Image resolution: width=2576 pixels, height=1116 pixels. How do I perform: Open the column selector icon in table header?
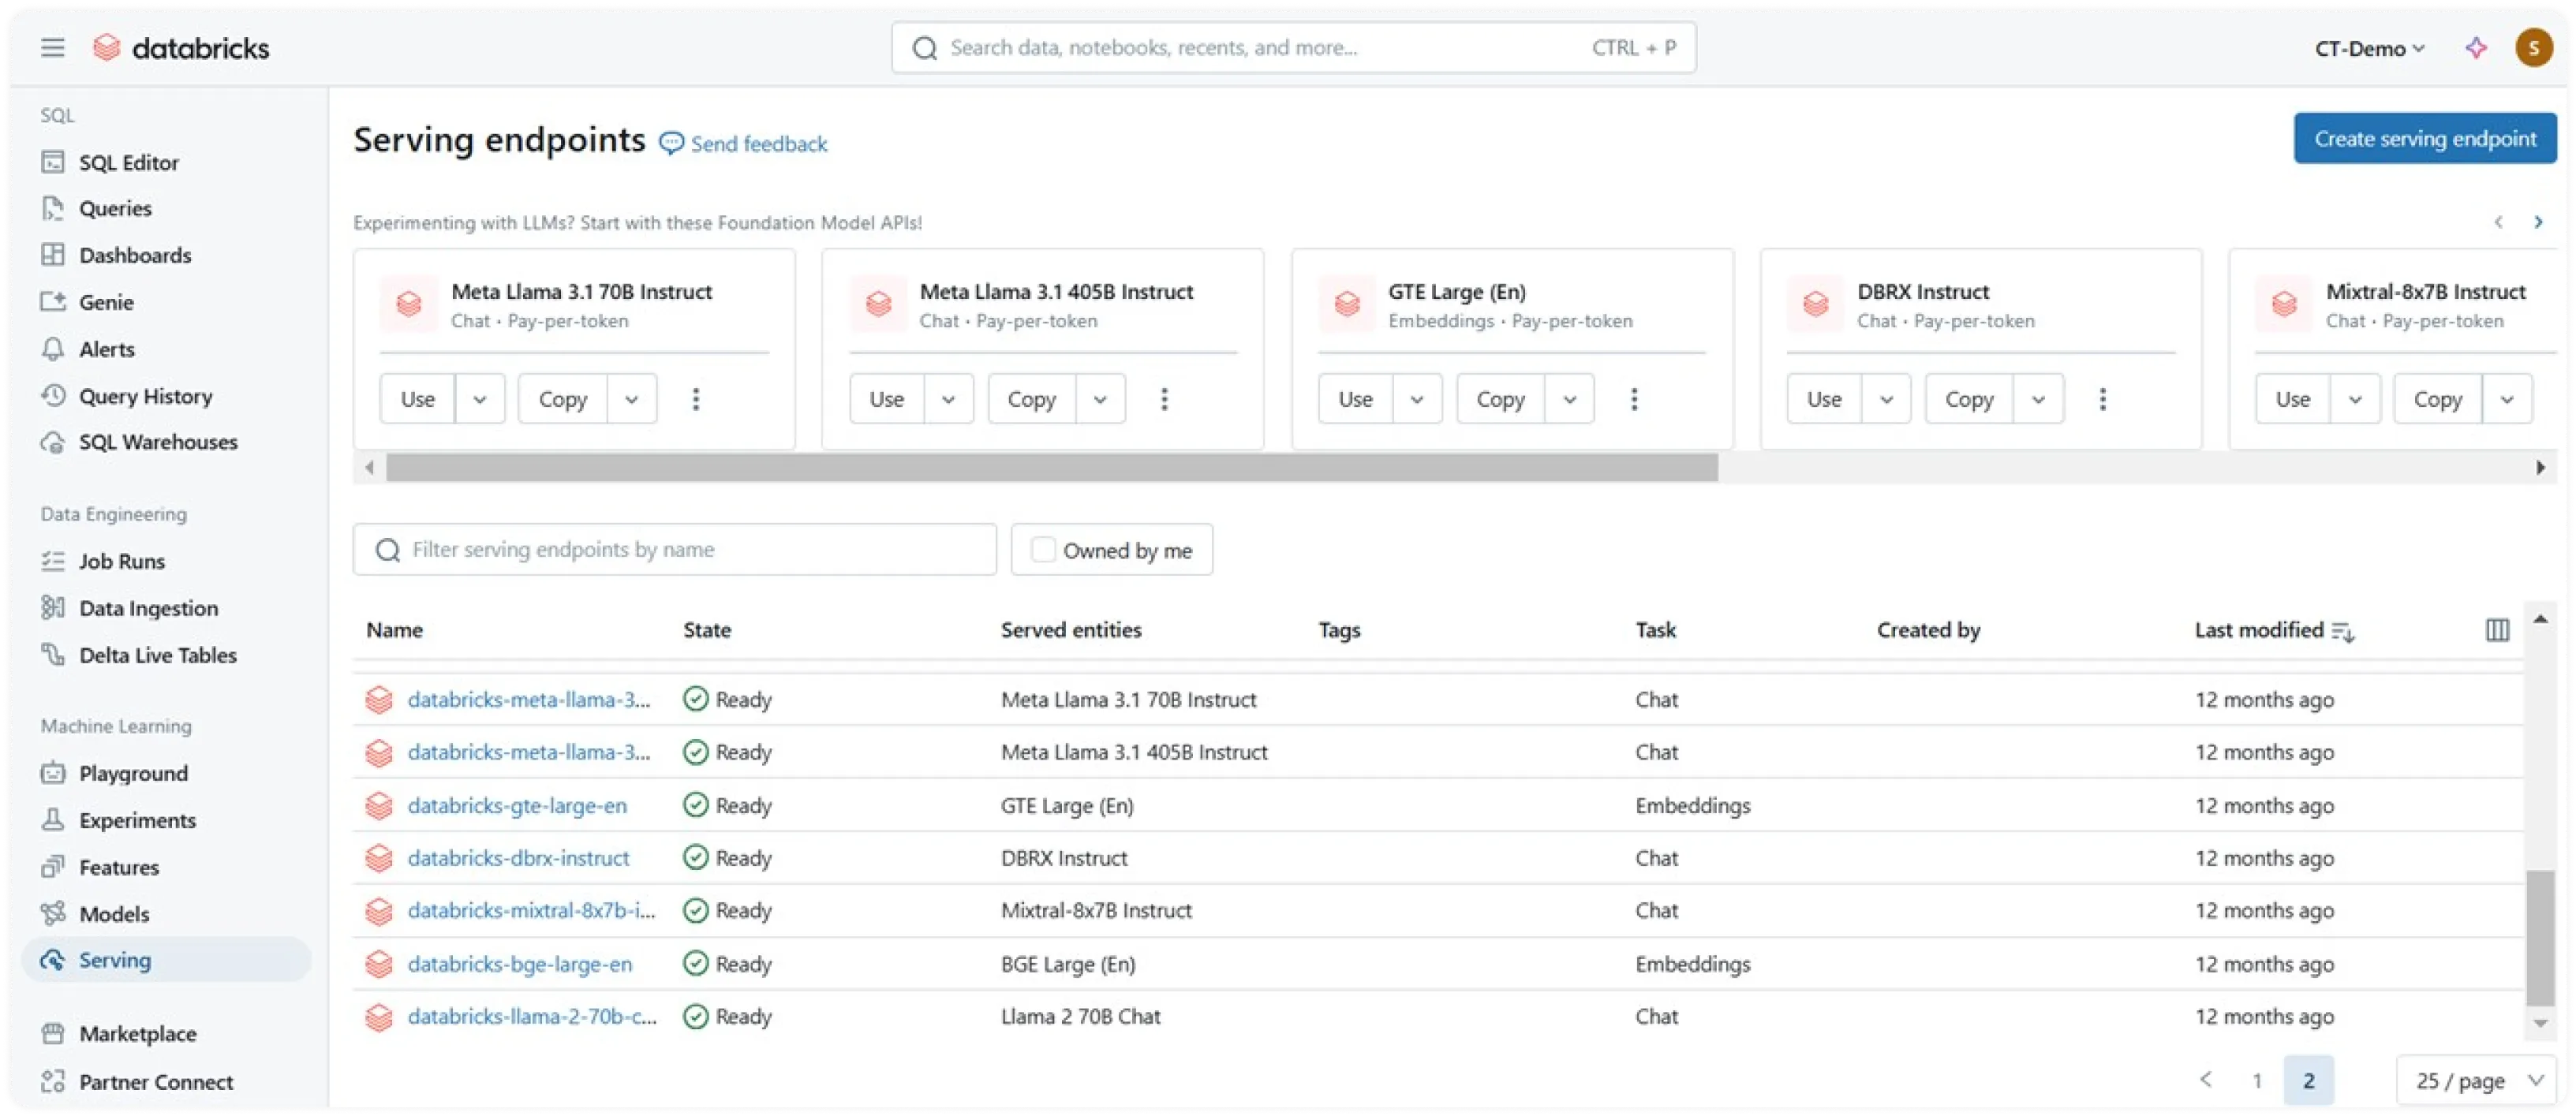(2496, 630)
